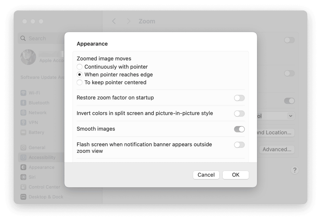Toggle the enabled third switch in Zoom pane
Screen dimensions: 321x221
289,101
